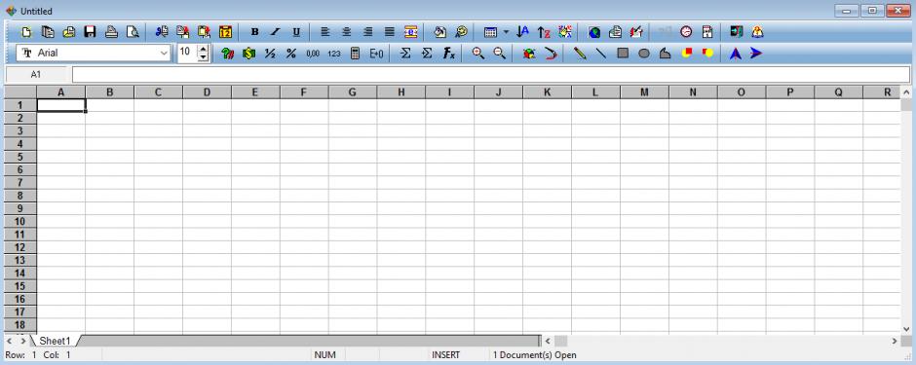916x365 pixels.
Task: Click the font size field showing 10
Action: 187,53
